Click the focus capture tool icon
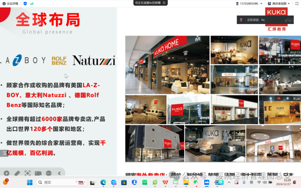Viewport: 301px width, 188px height. coord(28,173)
